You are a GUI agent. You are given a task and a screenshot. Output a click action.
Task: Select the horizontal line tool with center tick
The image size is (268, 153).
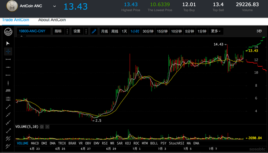(x=8, y=68)
